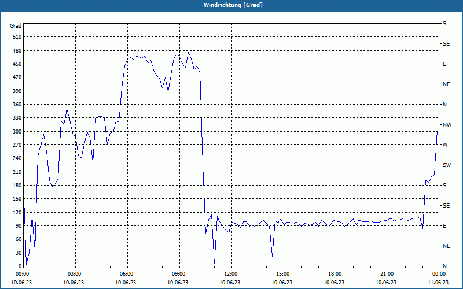Click the 09:00 time label
Viewport: 463px width, 289px height.
(x=179, y=274)
